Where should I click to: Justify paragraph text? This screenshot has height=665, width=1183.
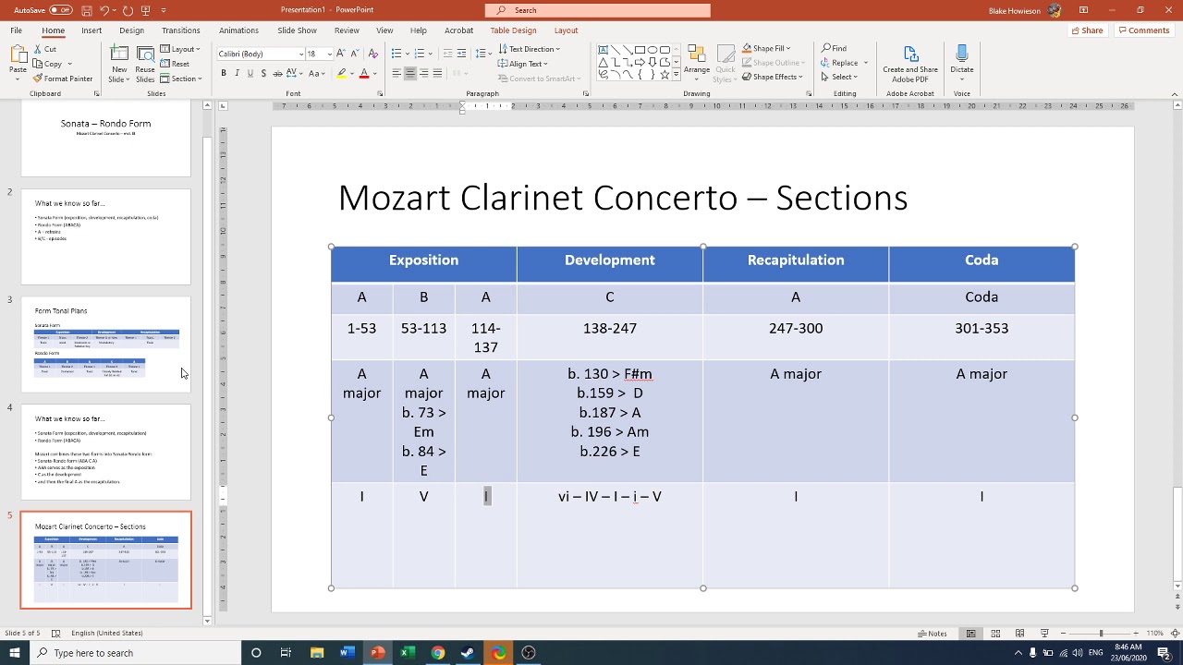pyautogui.click(x=438, y=73)
